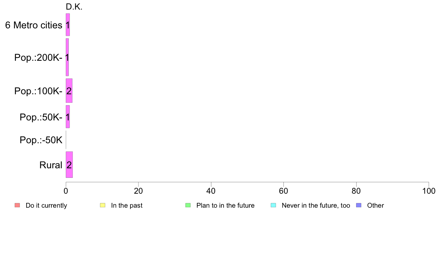Viewport: 439px width, 271px height.
Task: Click the axis tick label 0
Action: [66, 191]
